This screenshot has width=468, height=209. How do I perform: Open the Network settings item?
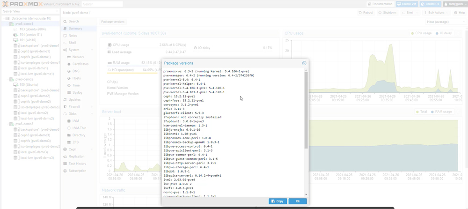click(78, 57)
